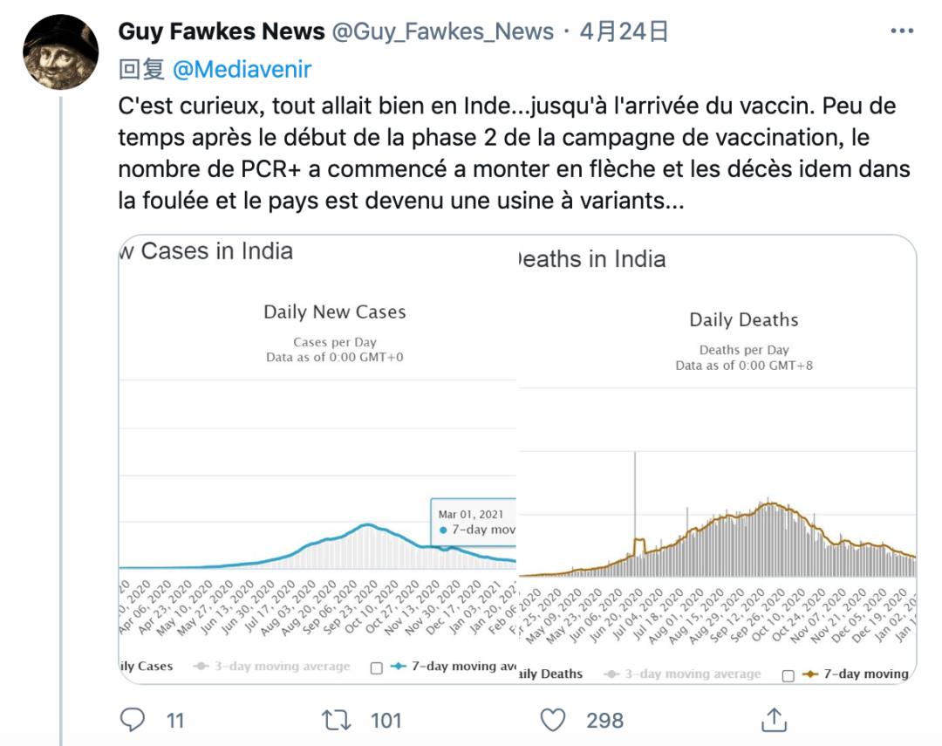The width and height of the screenshot is (942, 746).
Task: Click the 4月24日 tweet date
Action: 625,32
